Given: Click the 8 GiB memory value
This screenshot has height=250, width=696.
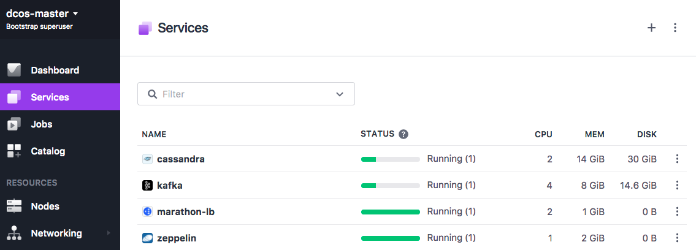Looking at the screenshot, I should pos(592,185).
